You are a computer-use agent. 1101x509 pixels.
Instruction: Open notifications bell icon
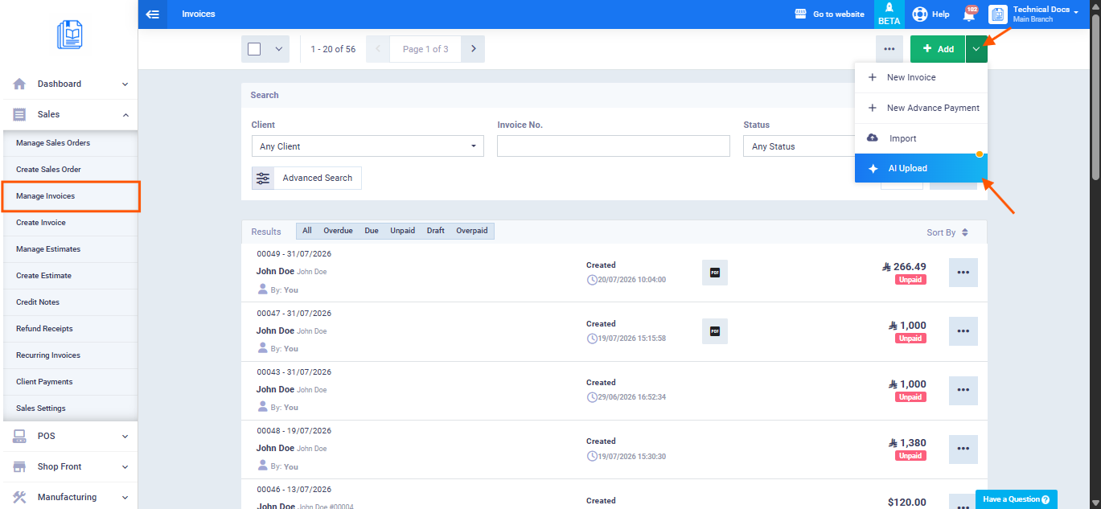coord(970,14)
